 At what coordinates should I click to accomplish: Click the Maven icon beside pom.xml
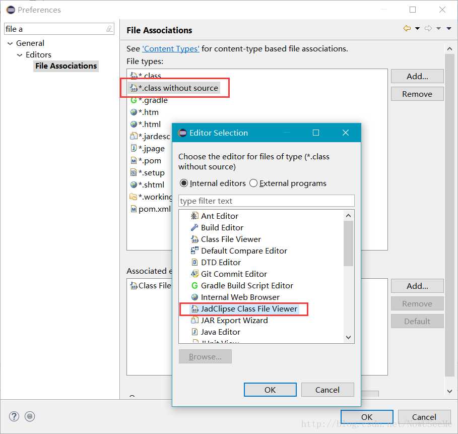coord(134,209)
